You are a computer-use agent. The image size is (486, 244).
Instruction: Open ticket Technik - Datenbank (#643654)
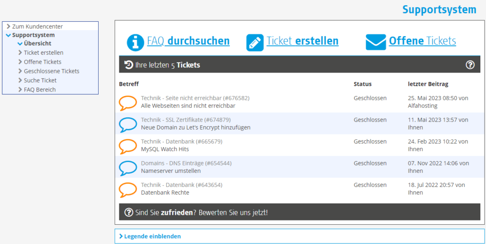[182, 185]
